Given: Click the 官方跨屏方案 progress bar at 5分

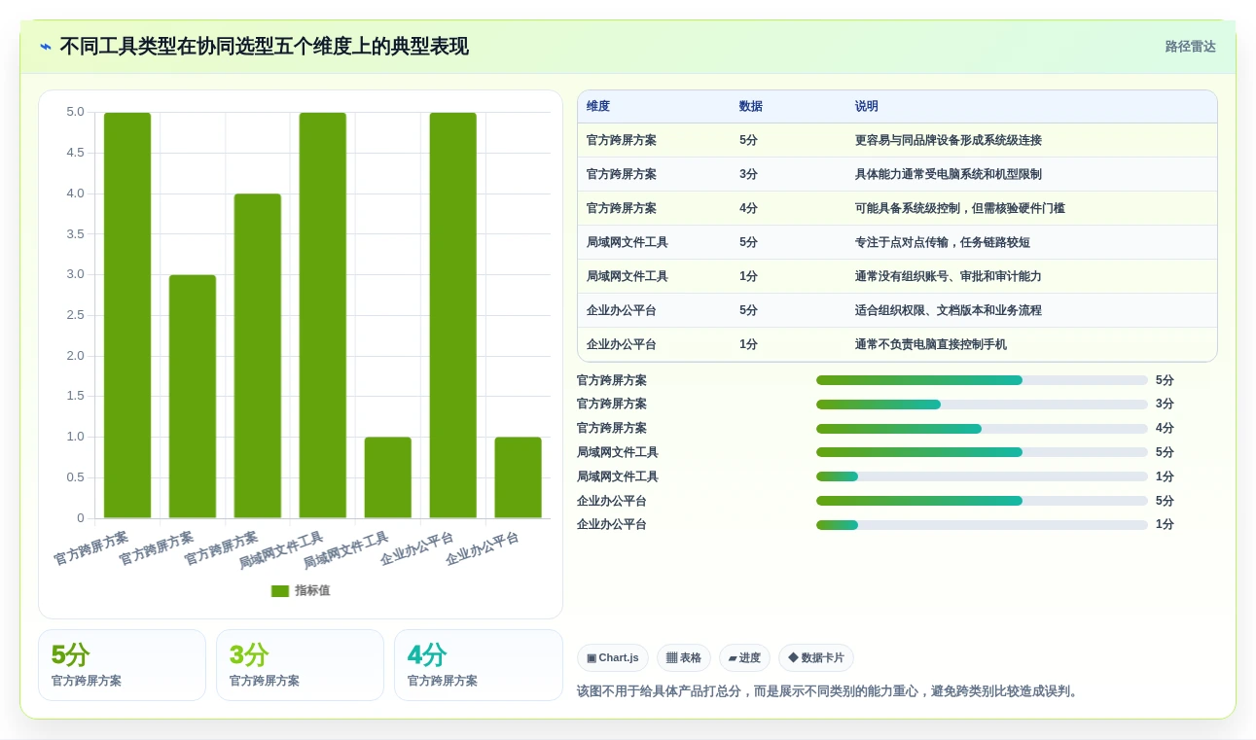Looking at the screenshot, I should [x=982, y=380].
